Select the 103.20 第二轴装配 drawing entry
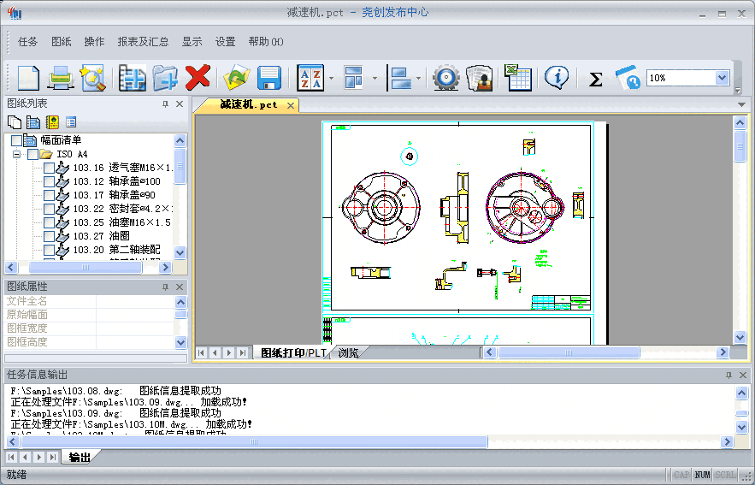This screenshot has width=755, height=485. point(133,250)
